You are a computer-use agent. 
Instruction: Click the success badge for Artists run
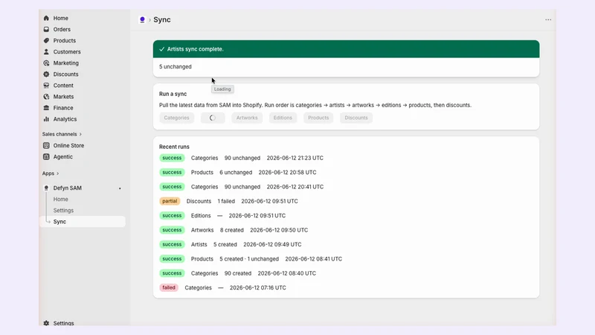[172, 245]
